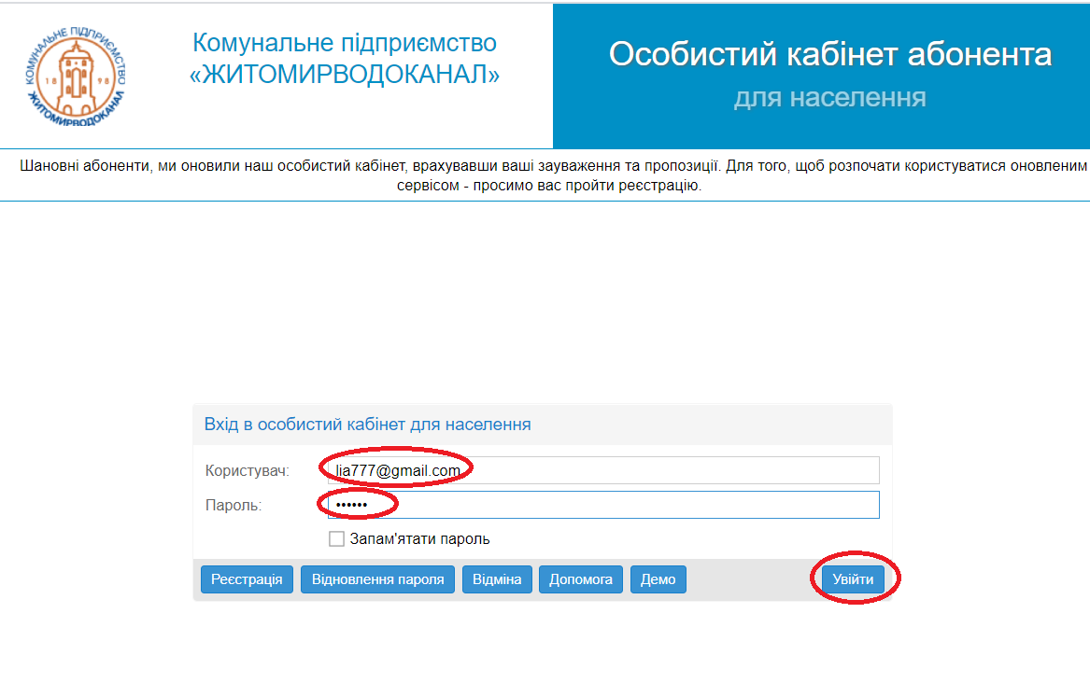Click the "Запам'ятати пароль" label text

[419, 538]
